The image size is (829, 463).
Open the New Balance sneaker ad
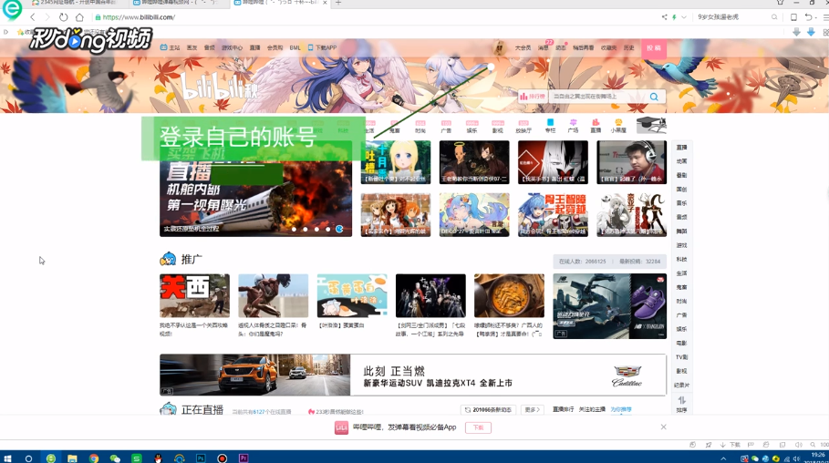609,306
